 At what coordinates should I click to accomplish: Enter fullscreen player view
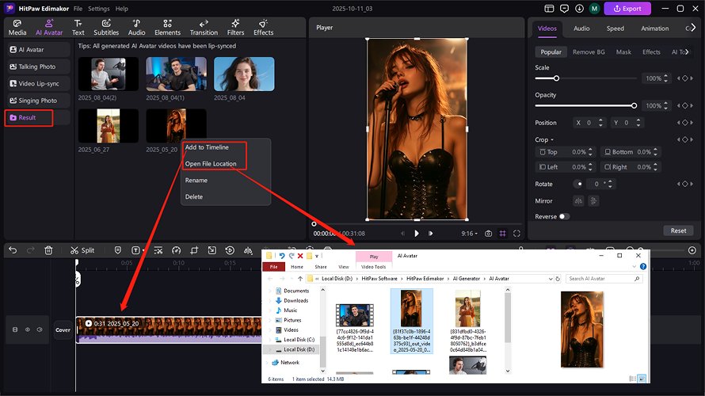click(x=516, y=234)
